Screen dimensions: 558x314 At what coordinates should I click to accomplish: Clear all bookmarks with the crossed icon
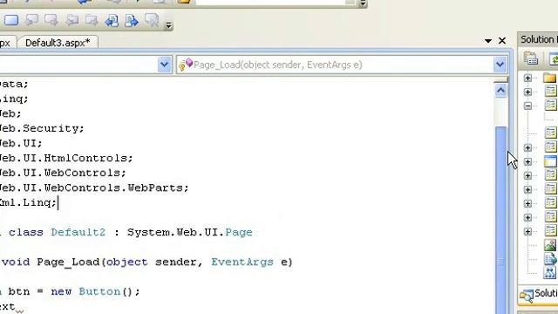click(152, 20)
